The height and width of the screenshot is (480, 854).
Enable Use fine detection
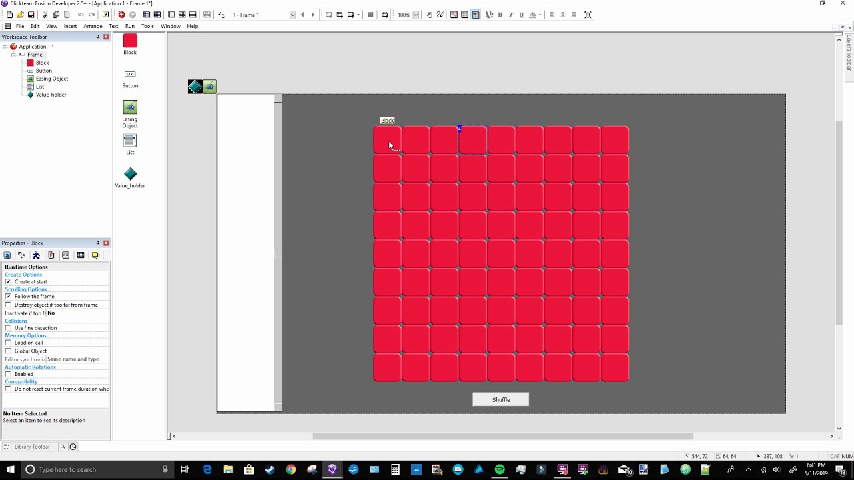pos(8,328)
